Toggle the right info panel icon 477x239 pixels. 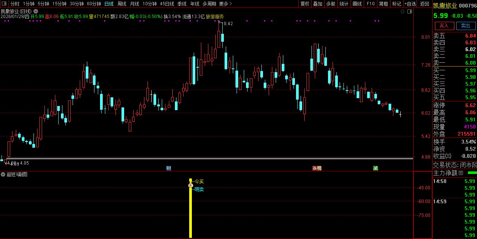click(x=410, y=12)
